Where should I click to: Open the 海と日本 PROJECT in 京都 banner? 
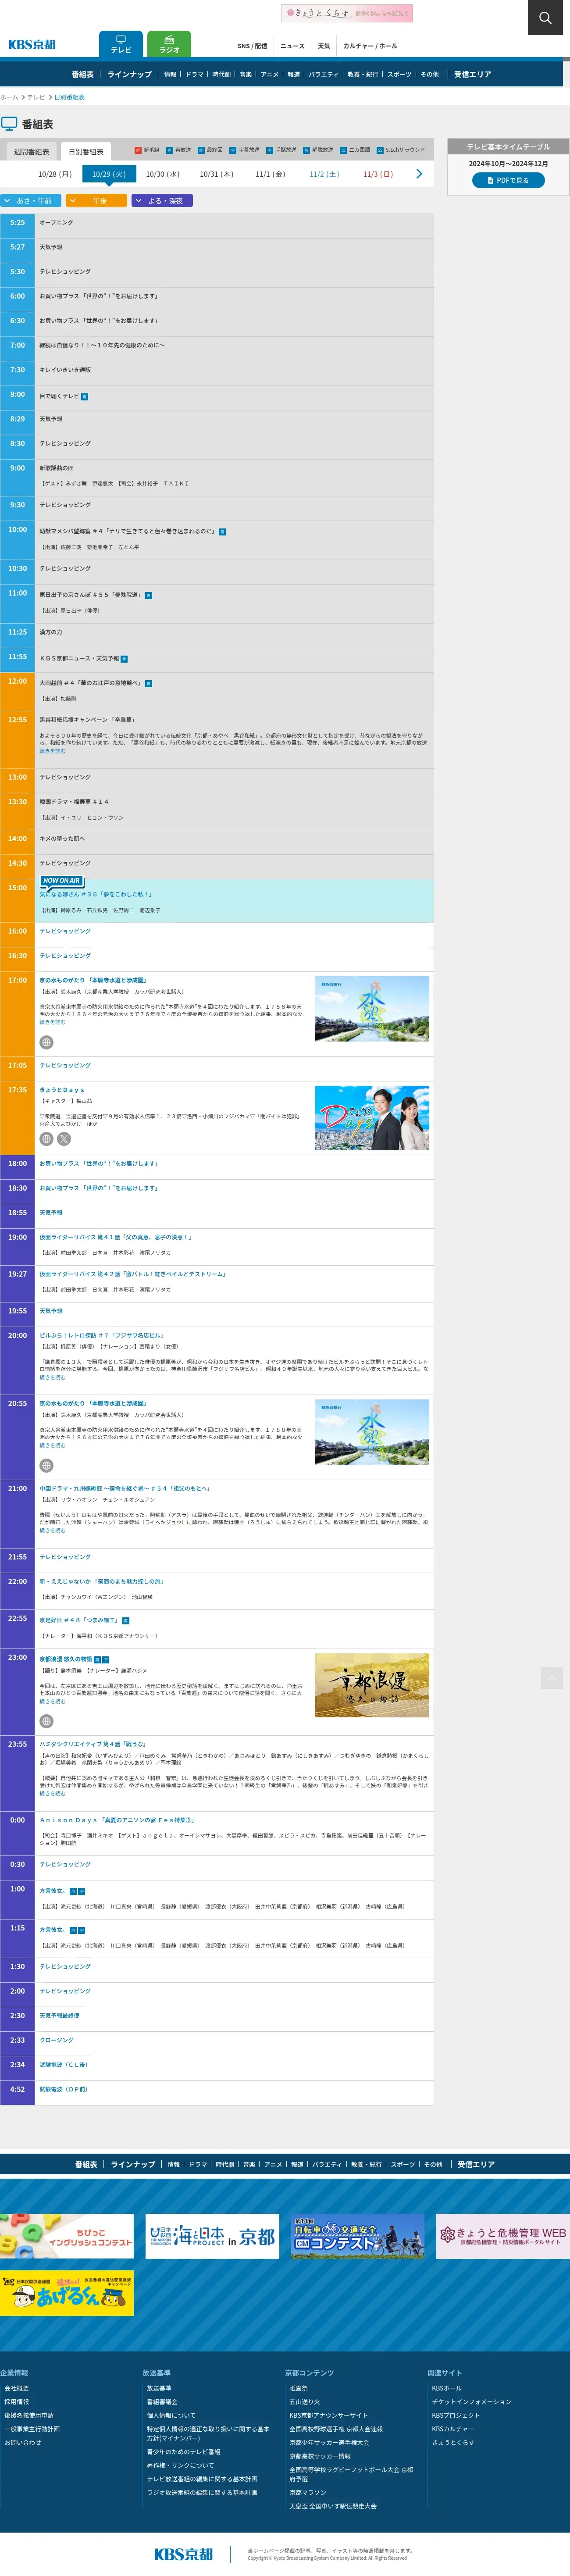[x=212, y=2236]
